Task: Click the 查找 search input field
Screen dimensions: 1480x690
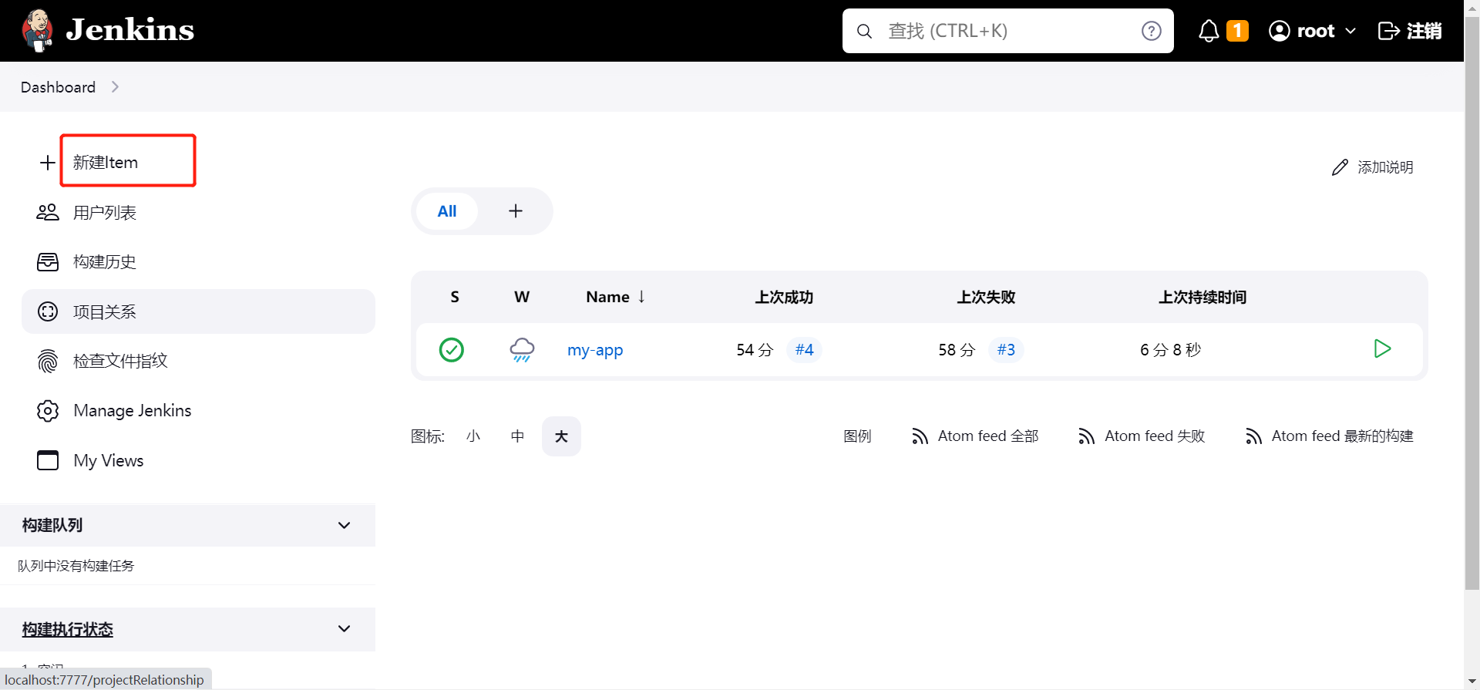Action: click(1002, 31)
